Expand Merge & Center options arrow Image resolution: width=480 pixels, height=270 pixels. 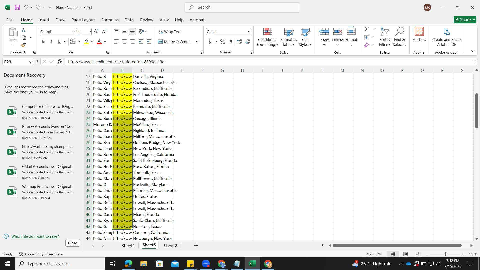click(197, 42)
